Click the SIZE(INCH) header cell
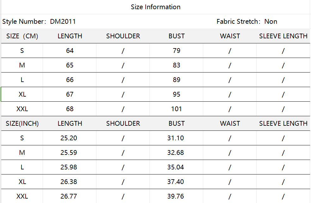The image size is (311, 203). [x=22, y=124]
